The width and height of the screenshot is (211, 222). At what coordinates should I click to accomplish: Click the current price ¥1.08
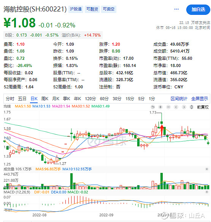[19, 22]
